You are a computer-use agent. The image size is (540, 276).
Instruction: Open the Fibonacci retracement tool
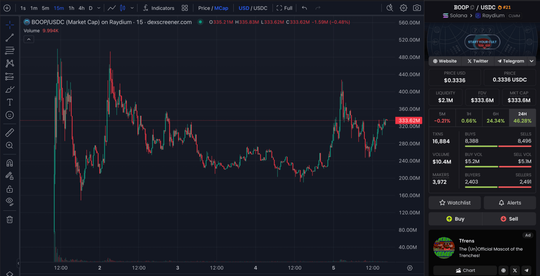pyautogui.click(x=10, y=51)
